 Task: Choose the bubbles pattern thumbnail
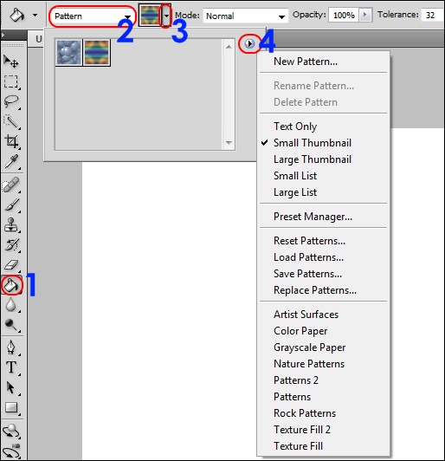tap(68, 53)
